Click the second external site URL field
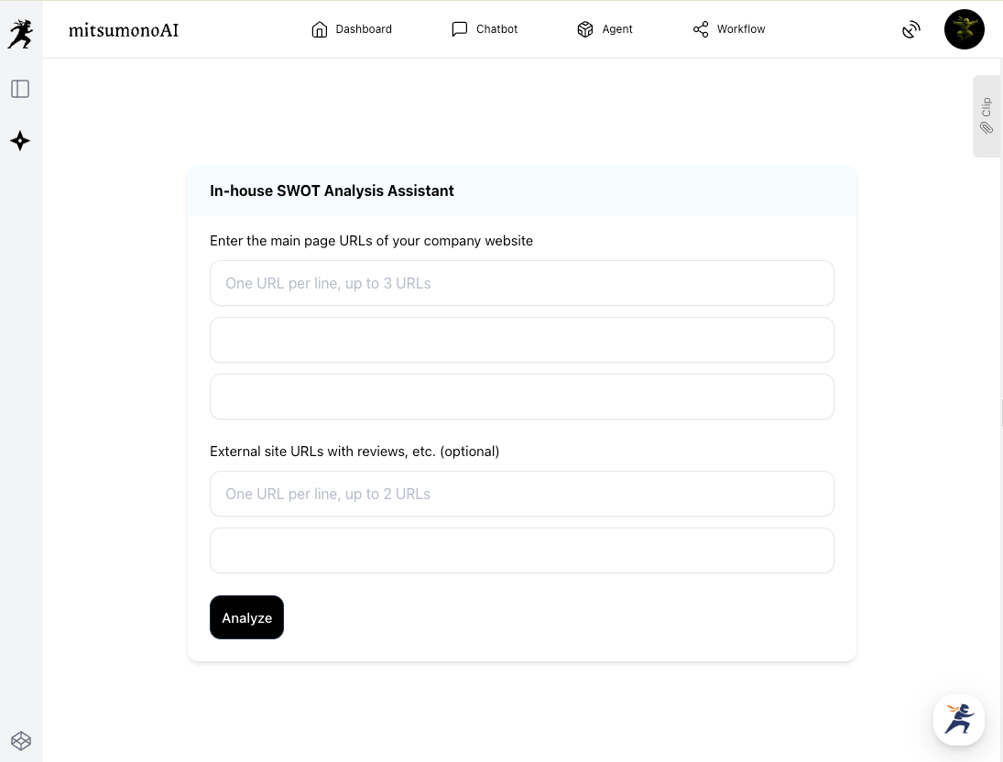 coord(522,550)
